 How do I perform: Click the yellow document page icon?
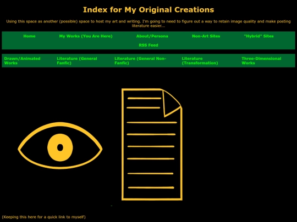152,144
